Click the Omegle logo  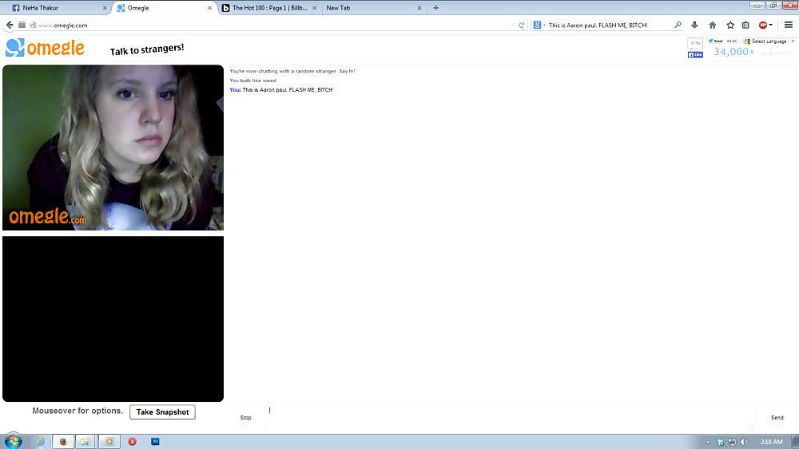tap(45, 48)
